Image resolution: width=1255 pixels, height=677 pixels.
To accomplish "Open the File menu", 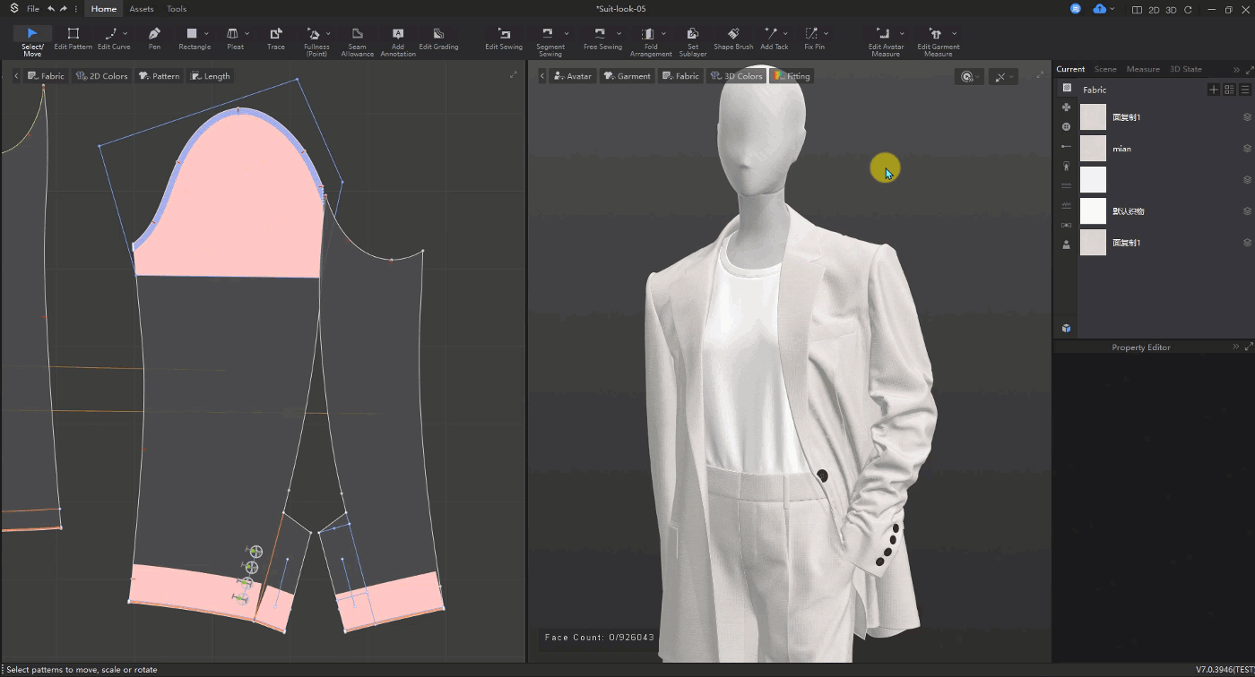I will (x=32, y=9).
